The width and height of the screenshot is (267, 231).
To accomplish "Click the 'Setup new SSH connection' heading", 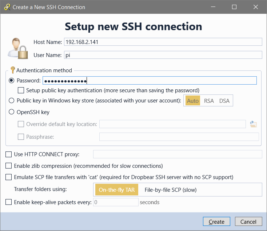I will [133, 27].
